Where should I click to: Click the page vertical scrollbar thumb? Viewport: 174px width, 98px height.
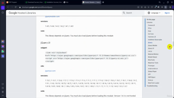click(173, 44)
